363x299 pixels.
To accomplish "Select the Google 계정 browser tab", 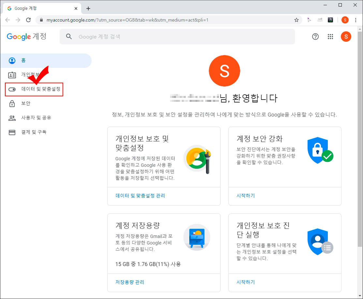I will [42, 8].
